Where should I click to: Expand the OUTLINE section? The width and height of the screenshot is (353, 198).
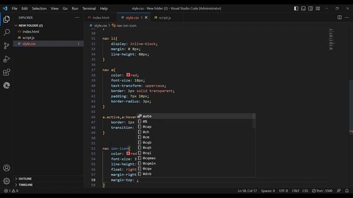pos(25,179)
